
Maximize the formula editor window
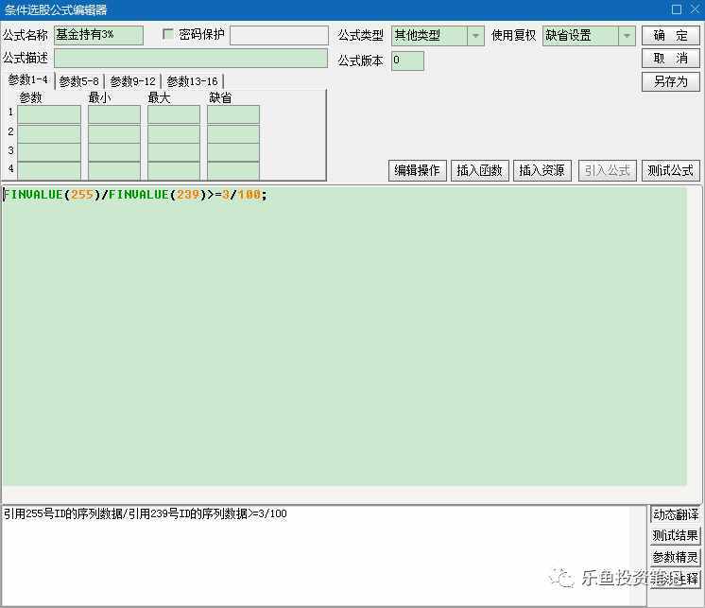point(677,9)
